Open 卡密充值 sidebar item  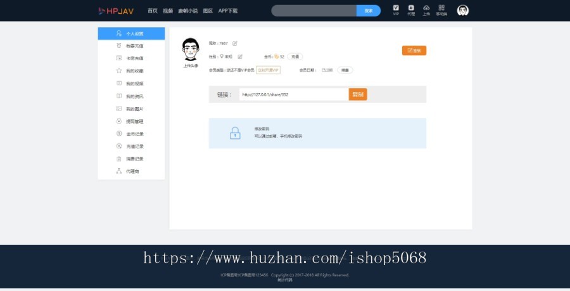point(131,58)
